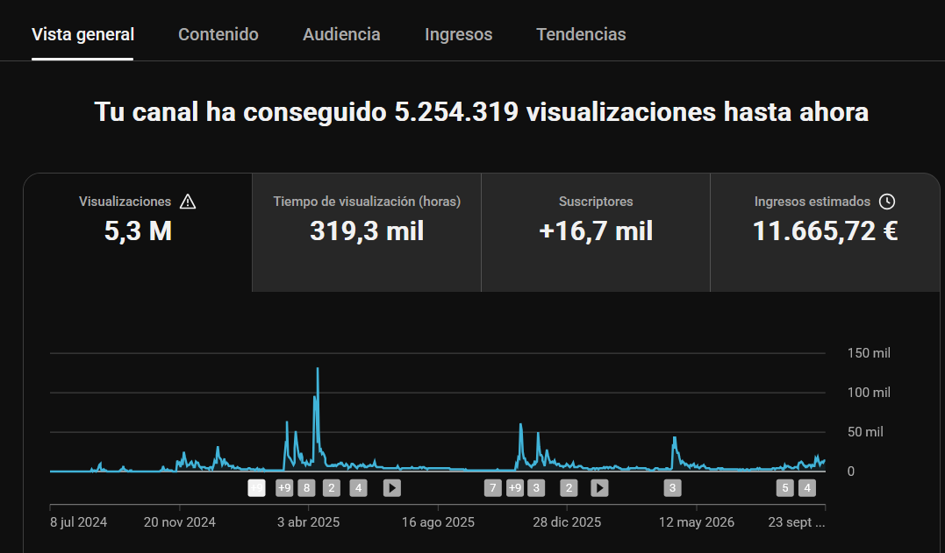
Task: Click the gray +9 marker next to 8
Action: [284, 488]
